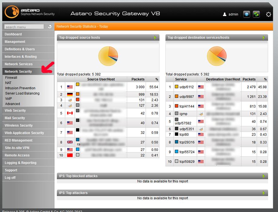Open Support menu
The width and height of the screenshot is (278, 212).
coord(28,170)
